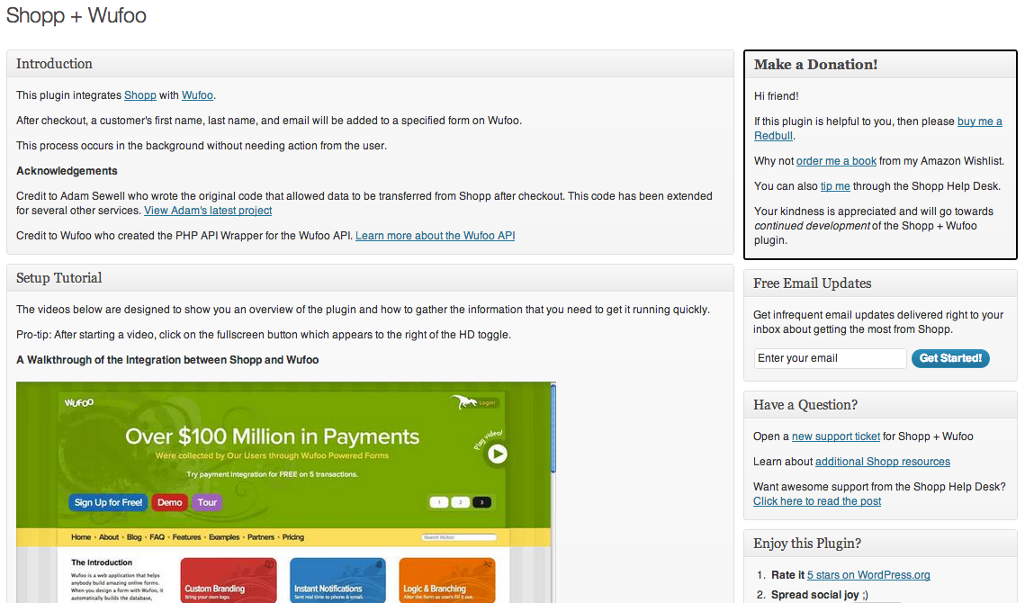This screenshot has width=1025, height=603.
Task: Click the purple Tour button in the video
Action: tap(207, 502)
